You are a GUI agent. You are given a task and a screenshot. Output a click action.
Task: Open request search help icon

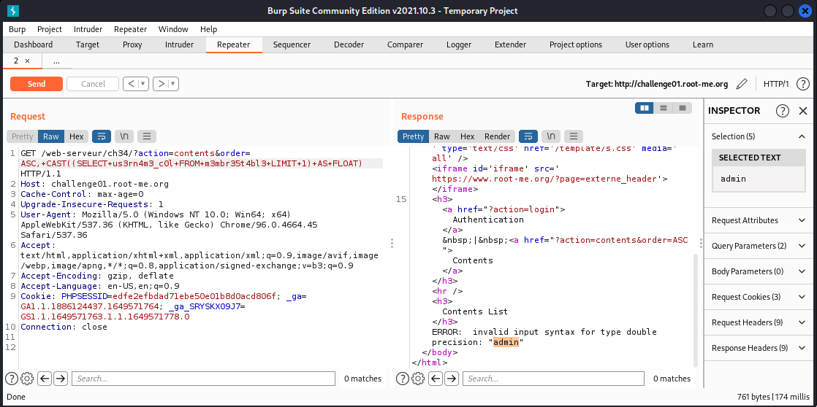(12, 379)
